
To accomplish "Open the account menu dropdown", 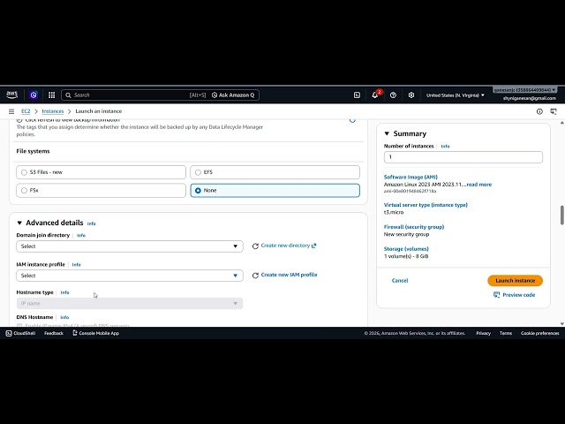I will pyautogui.click(x=524, y=90).
